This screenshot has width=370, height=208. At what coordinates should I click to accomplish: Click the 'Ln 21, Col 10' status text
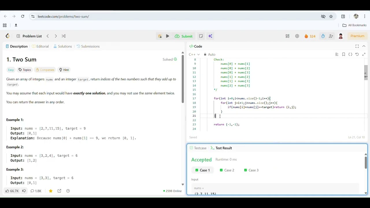point(356,137)
